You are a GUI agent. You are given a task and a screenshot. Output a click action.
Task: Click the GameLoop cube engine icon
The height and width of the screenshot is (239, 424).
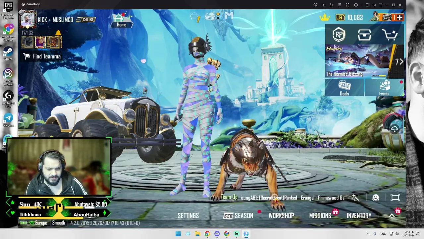(x=356, y=5)
